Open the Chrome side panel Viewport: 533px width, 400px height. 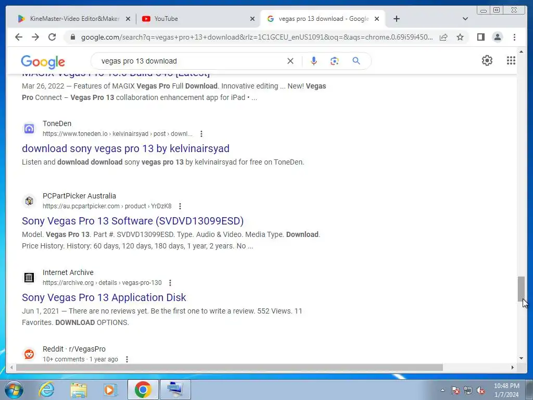[x=480, y=37]
